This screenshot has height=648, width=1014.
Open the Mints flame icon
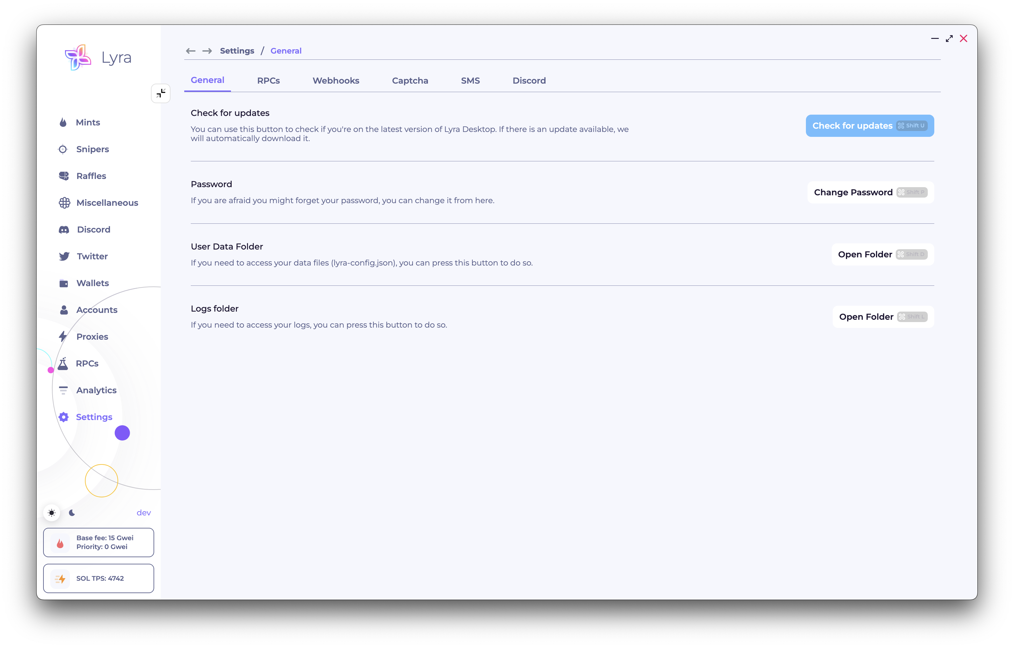click(x=63, y=122)
